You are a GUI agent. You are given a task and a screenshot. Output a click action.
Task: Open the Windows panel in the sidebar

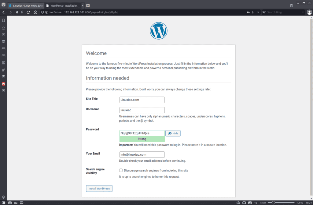click(x=3, y=49)
